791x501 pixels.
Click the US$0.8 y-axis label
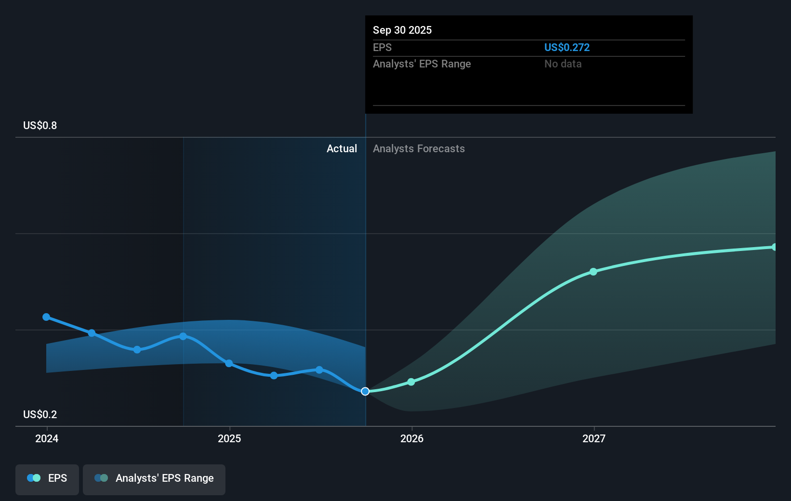(x=40, y=126)
